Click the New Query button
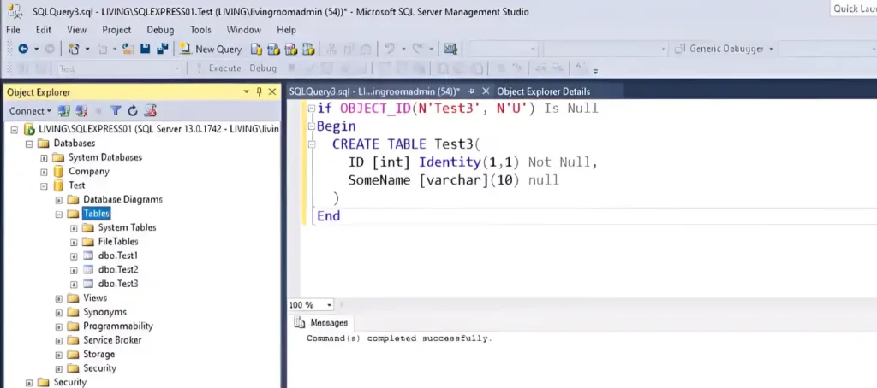This screenshot has height=388, width=877. pyautogui.click(x=211, y=49)
